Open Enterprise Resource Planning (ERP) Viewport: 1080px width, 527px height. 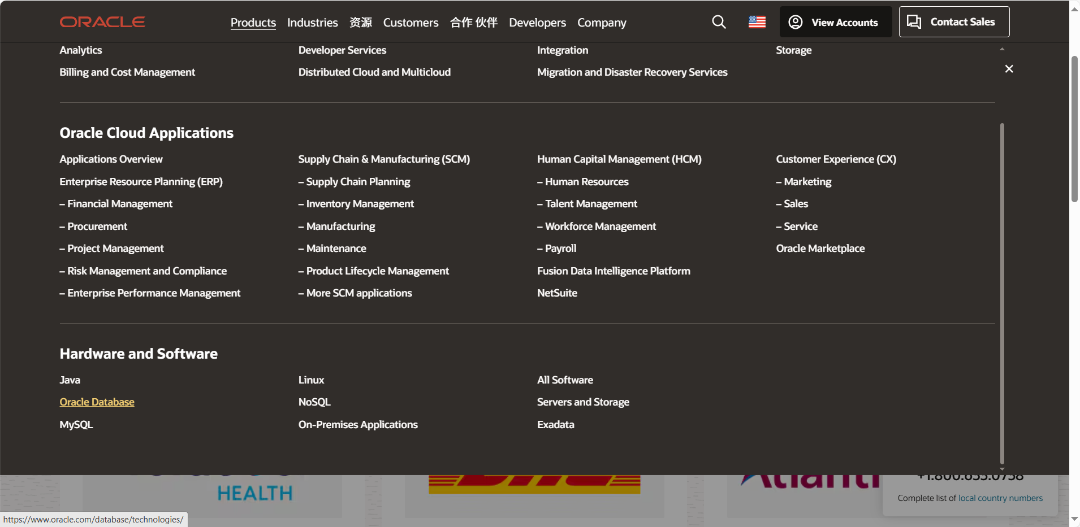pos(141,182)
